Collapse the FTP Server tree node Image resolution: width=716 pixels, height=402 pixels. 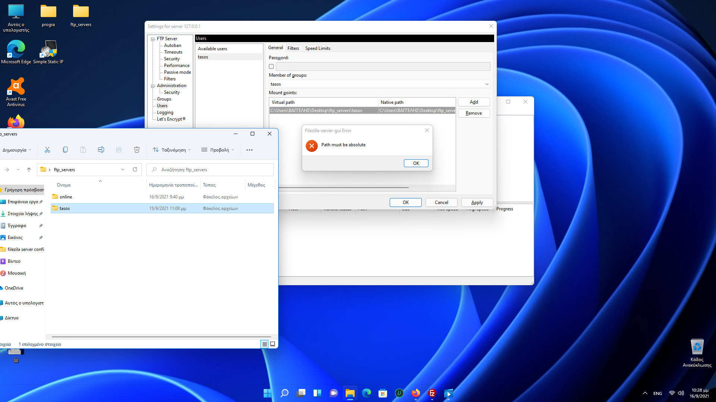point(153,39)
